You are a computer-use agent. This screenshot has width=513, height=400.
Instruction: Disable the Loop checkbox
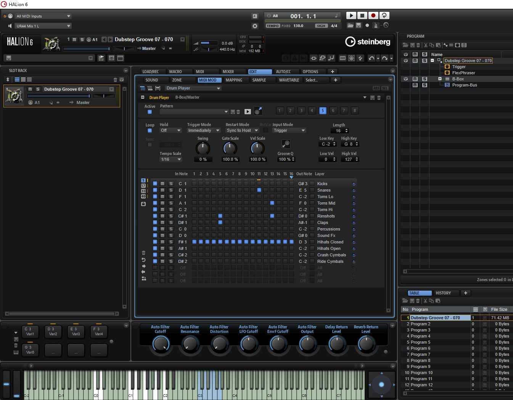click(x=150, y=131)
